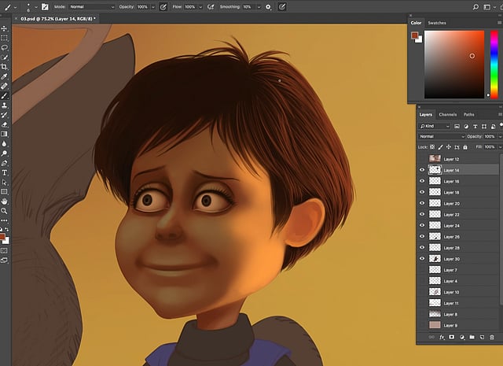Hide Layer 16 with its eye icon
Viewport: 503px width, 366px height.
422,181
